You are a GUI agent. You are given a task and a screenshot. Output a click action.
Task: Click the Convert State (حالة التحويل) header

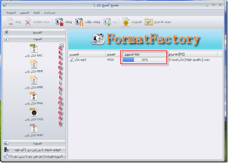coord(145,54)
